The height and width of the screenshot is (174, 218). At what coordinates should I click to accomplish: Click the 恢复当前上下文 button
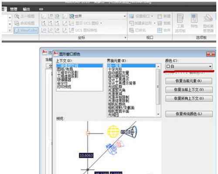pyautogui.click(x=189, y=90)
